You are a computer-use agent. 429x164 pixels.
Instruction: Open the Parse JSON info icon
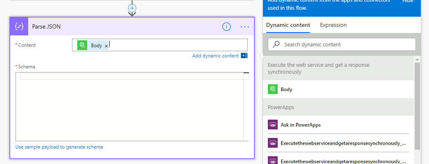coord(227,26)
